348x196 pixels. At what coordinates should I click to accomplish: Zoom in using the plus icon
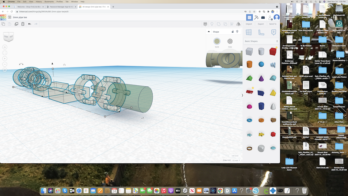[x=5, y=58]
